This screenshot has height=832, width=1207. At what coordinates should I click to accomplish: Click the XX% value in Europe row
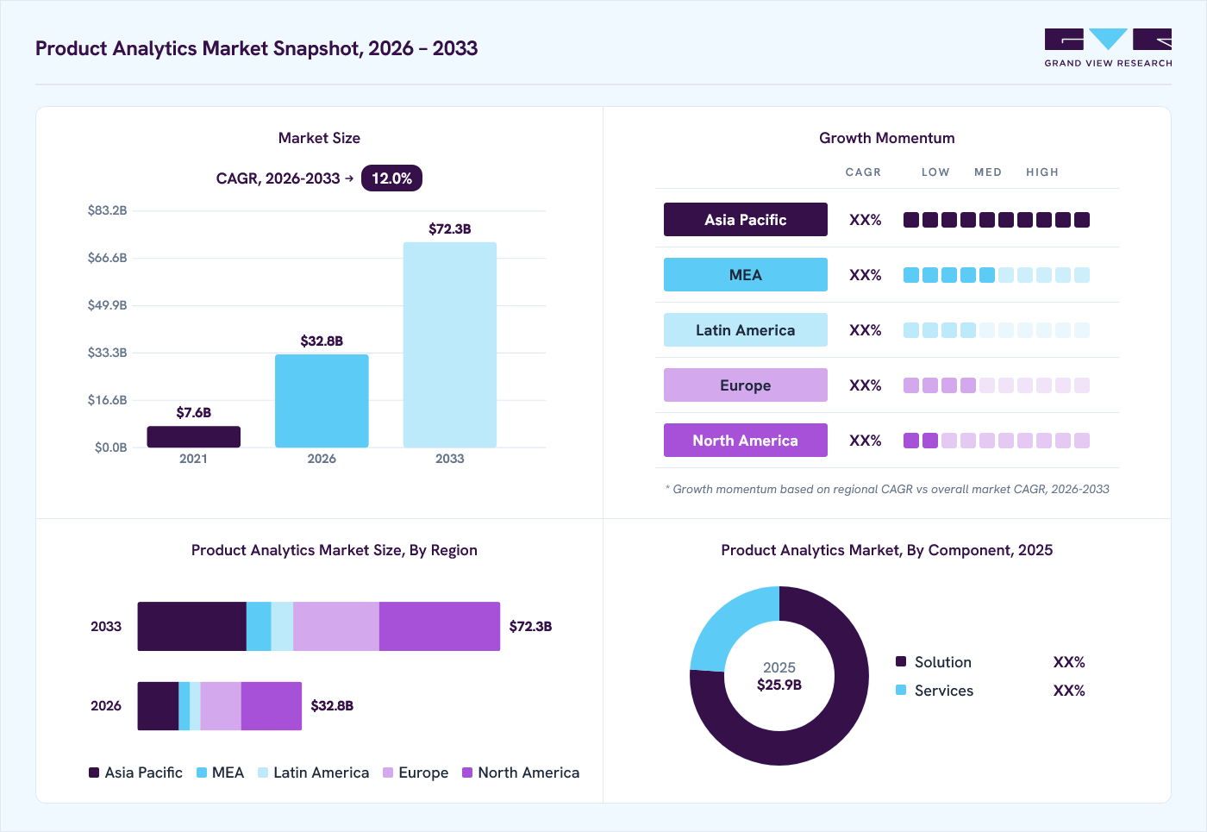(x=865, y=385)
